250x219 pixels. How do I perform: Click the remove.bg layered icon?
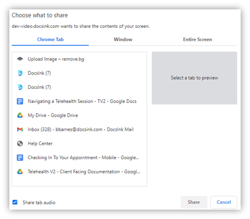click(20, 59)
